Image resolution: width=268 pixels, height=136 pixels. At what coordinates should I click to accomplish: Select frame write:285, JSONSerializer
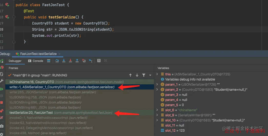tap(80, 92)
